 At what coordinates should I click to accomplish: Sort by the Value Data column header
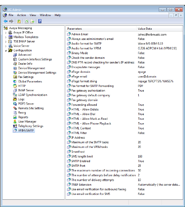coord(159,29)
